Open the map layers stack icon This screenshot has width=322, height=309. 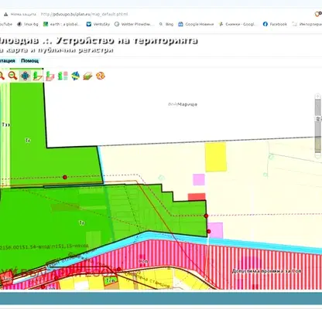pyautogui.click(x=87, y=76)
